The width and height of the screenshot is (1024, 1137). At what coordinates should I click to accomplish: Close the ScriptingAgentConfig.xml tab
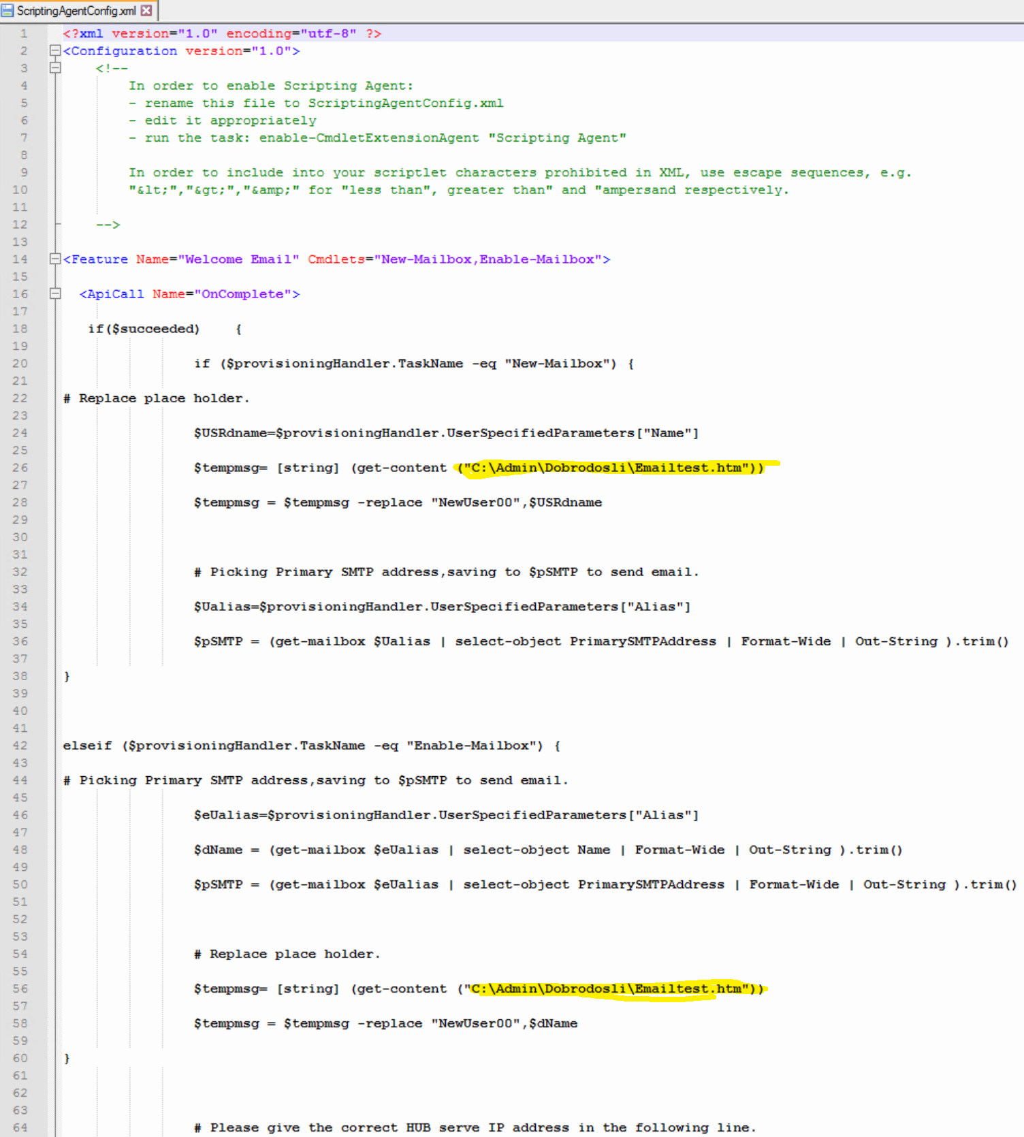(146, 11)
